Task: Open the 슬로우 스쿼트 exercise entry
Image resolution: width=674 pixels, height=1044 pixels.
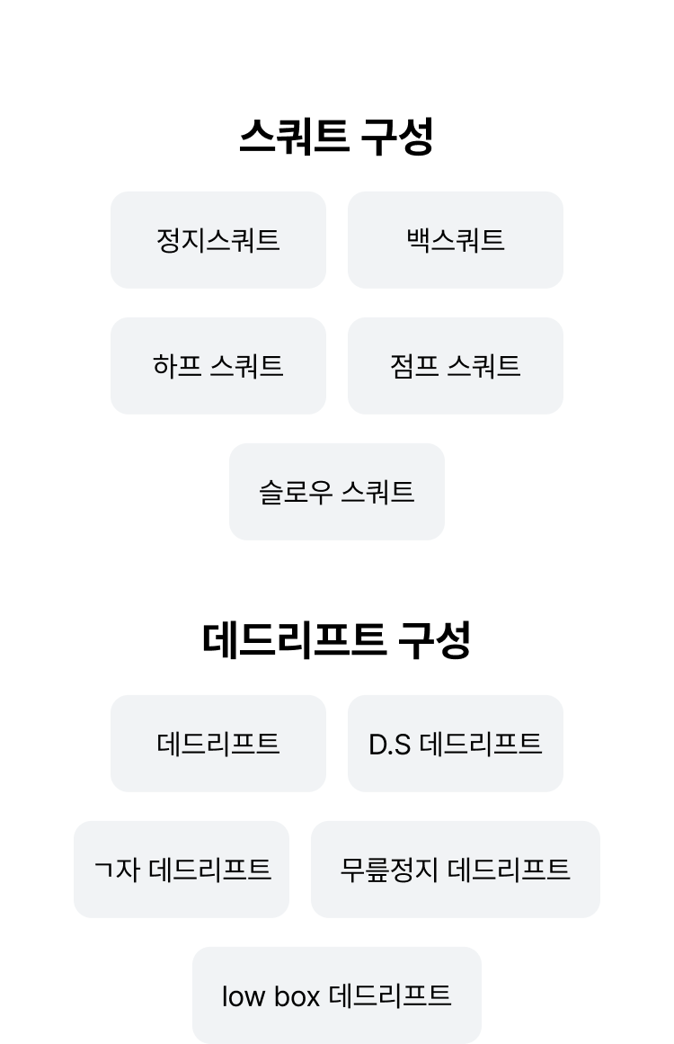Action: (337, 491)
